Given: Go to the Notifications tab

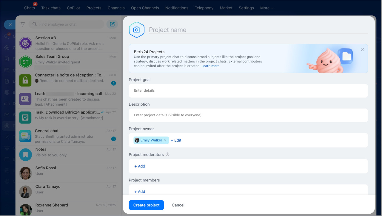Looking at the screenshot, I should 177,8.
